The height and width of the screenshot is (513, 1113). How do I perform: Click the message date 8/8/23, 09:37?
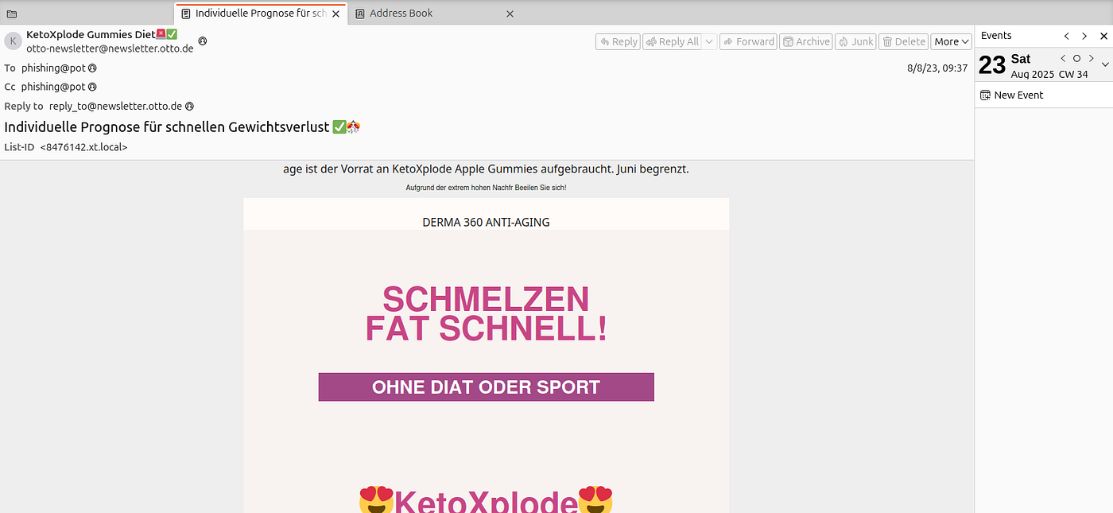tap(937, 68)
